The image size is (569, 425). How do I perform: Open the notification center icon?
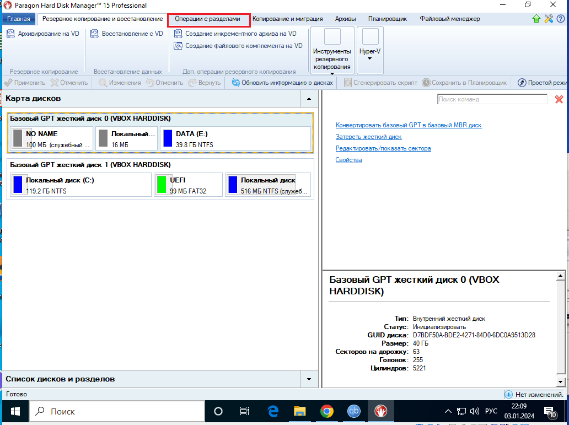click(550, 412)
